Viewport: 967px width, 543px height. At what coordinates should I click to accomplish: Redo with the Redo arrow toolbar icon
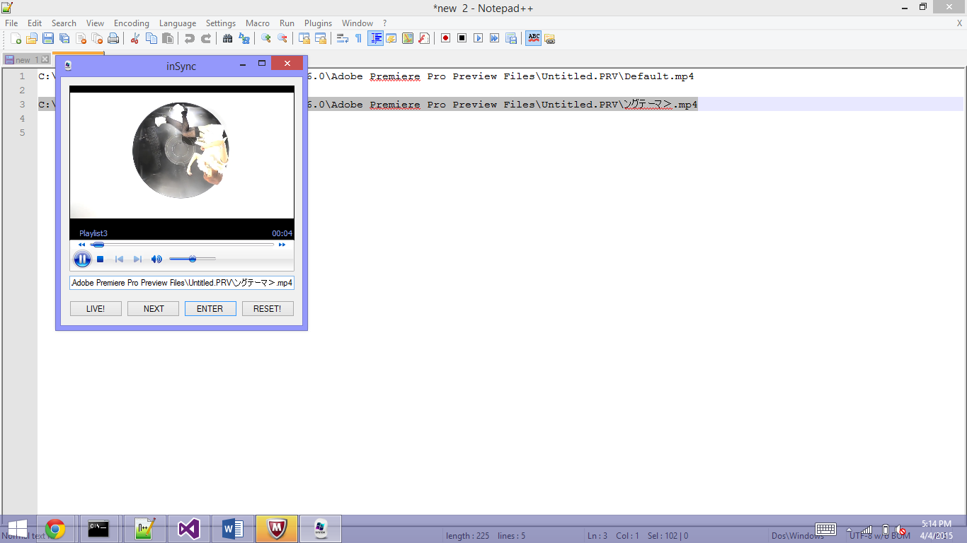click(206, 38)
